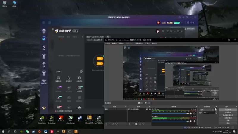This screenshot has width=238, height=134.
Task: Open 工具(T) menu in OBS
Action: (148, 43)
